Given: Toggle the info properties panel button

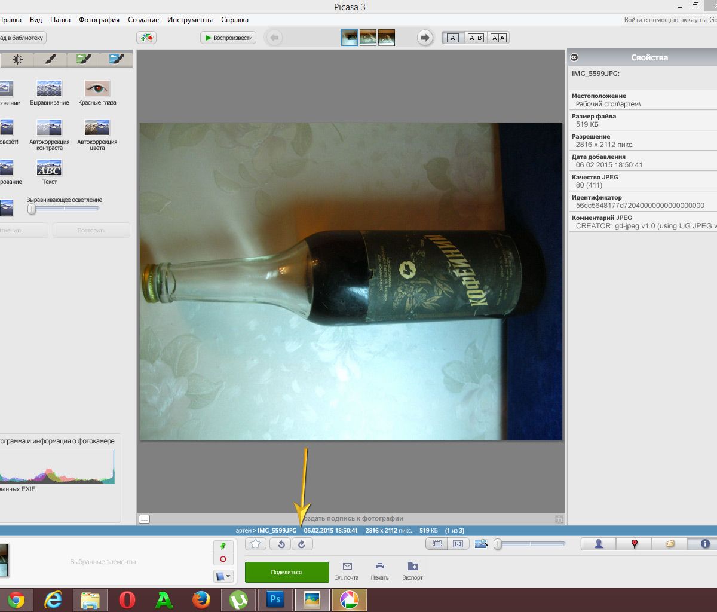Looking at the screenshot, I should tap(705, 544).
